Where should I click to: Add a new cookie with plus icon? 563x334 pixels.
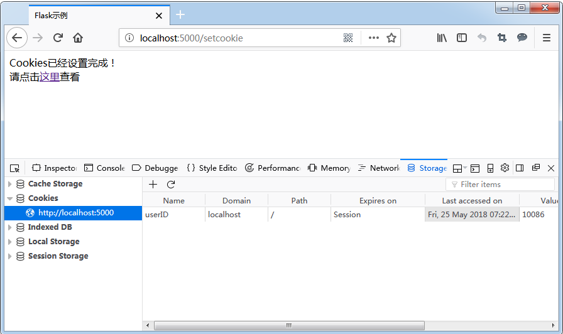click(153, 185)
